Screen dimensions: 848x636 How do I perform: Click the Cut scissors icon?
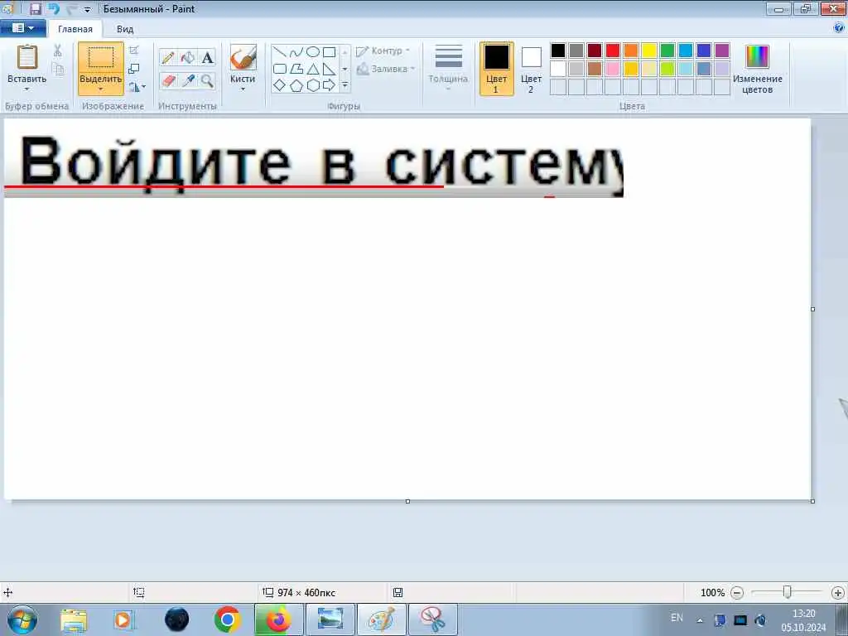[x=57, y=51]
